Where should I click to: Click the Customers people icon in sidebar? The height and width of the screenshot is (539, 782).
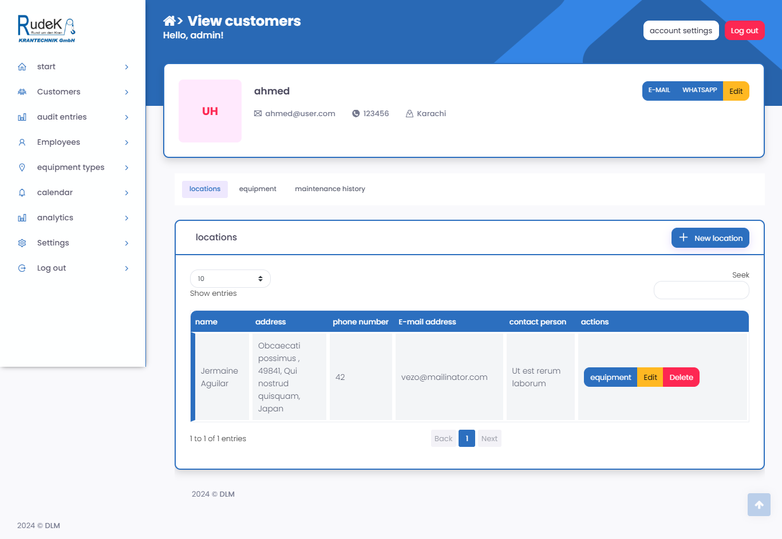(x=22, y=92)
